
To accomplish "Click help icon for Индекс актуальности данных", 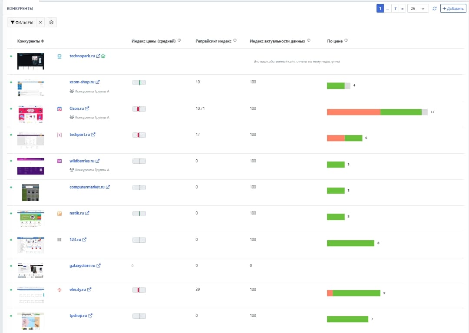I will (x=309, y=41).
